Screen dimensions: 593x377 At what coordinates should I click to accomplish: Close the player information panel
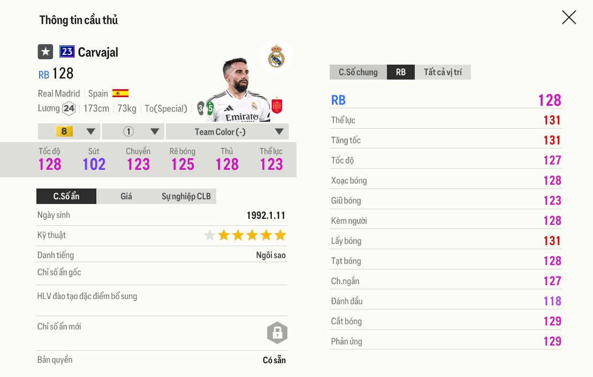point(569,18)
